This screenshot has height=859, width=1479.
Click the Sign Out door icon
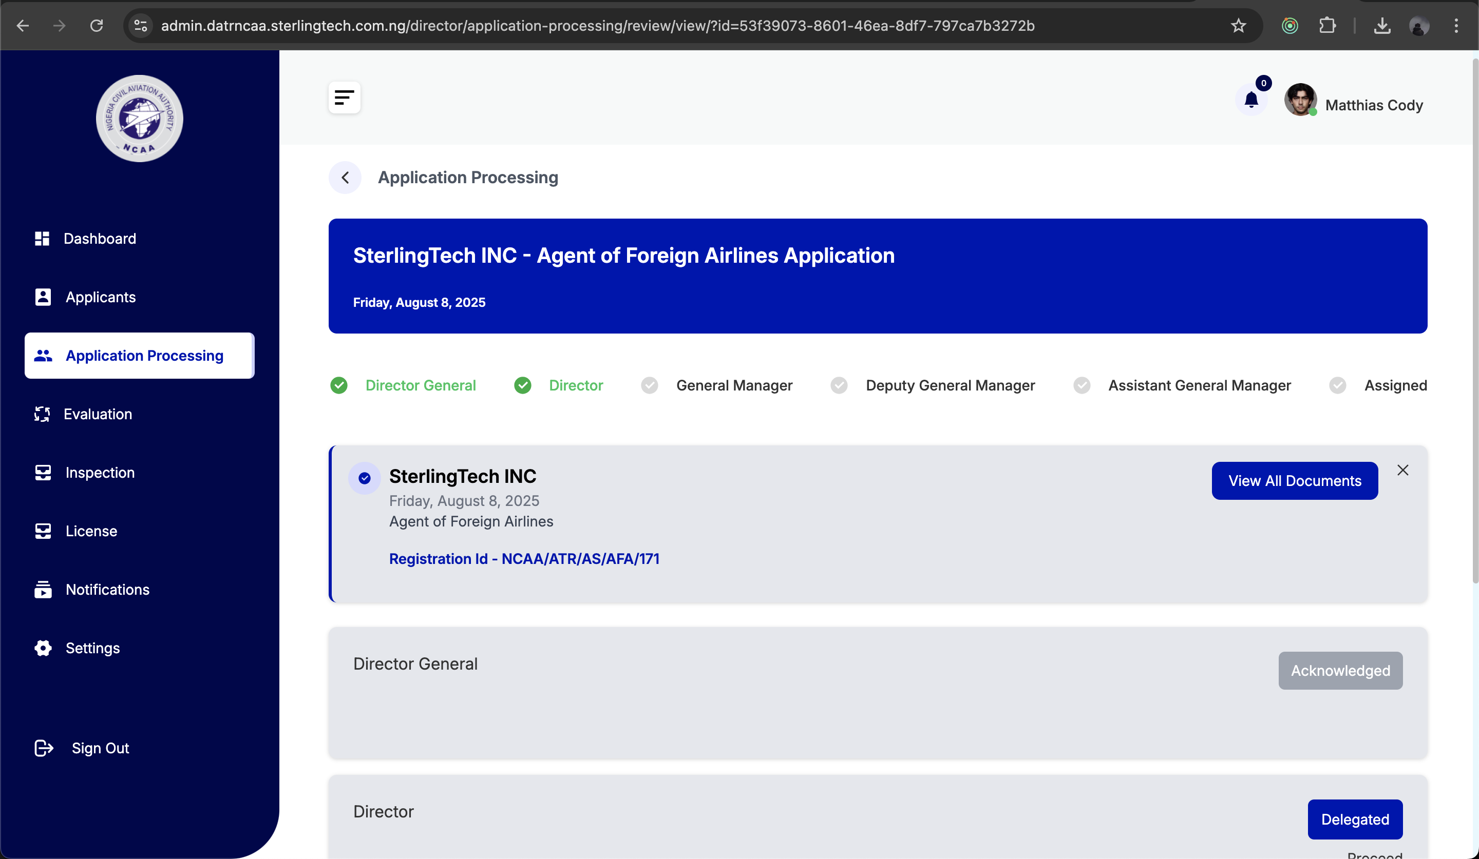click(x=44, y=748)
